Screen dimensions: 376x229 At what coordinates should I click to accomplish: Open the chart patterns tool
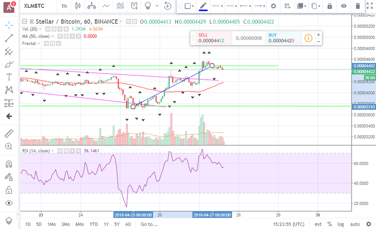click(x=9, y=90)
